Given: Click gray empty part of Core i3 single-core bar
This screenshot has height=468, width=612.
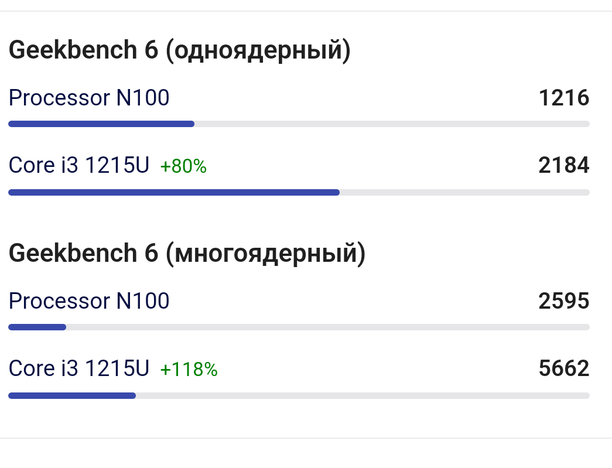Looking at the screenshot, I should point(464,193).
